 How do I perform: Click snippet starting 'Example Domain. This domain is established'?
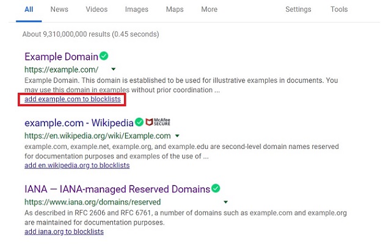click(x=181, y=85)
